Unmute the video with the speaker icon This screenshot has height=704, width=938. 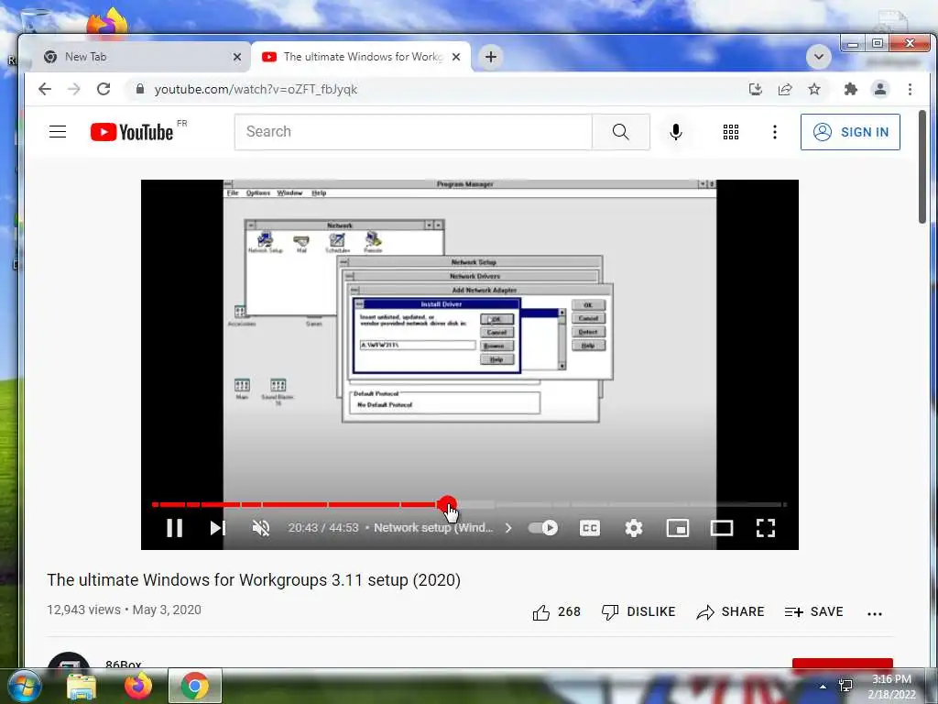(x=261, y=528)
